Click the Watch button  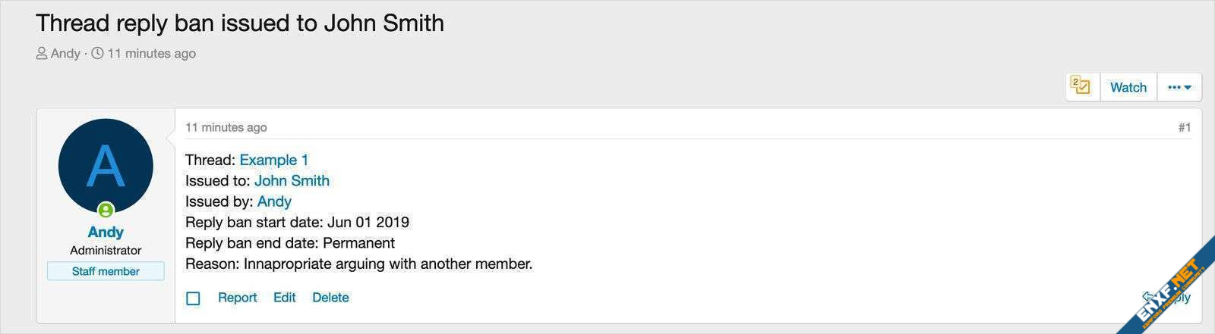pyautogui.click(x=1128, y=87)
